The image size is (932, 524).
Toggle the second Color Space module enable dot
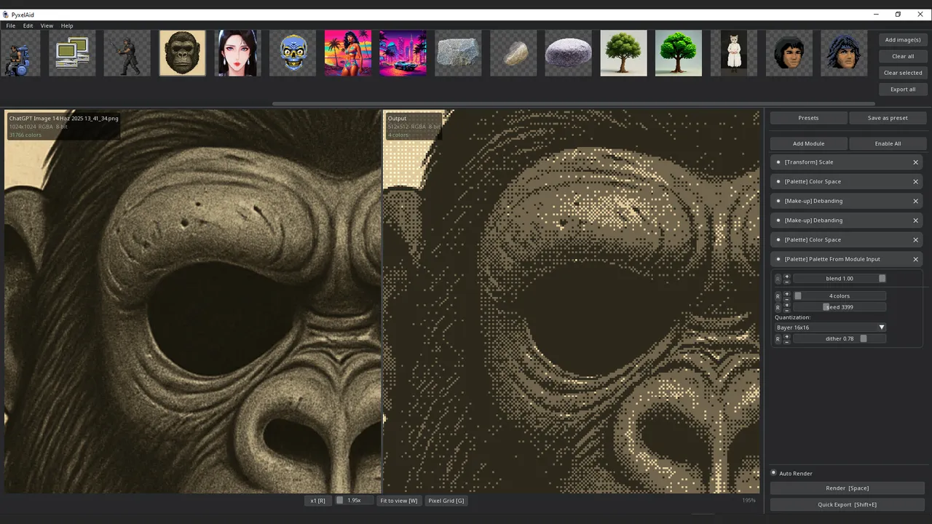click(x=778, y=239)
